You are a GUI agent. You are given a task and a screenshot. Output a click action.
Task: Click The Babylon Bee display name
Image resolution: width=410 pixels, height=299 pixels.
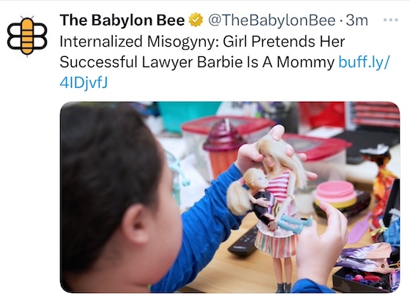pyautogui.click(x=122, y=20)
